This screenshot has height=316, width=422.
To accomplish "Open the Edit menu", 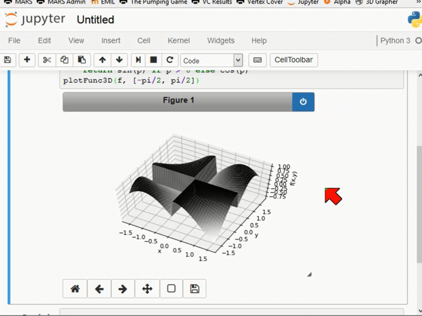I will pyautogui.click(x=45, y=40).
